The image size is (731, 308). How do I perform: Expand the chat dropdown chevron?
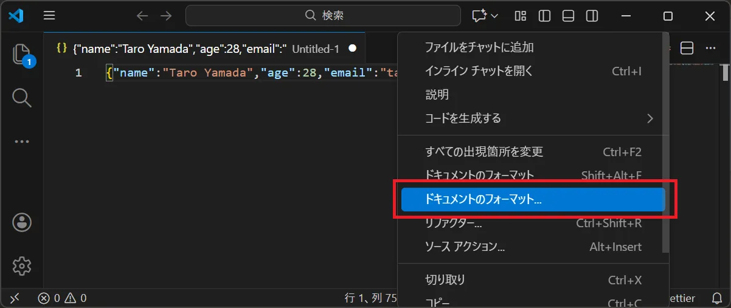494,16
